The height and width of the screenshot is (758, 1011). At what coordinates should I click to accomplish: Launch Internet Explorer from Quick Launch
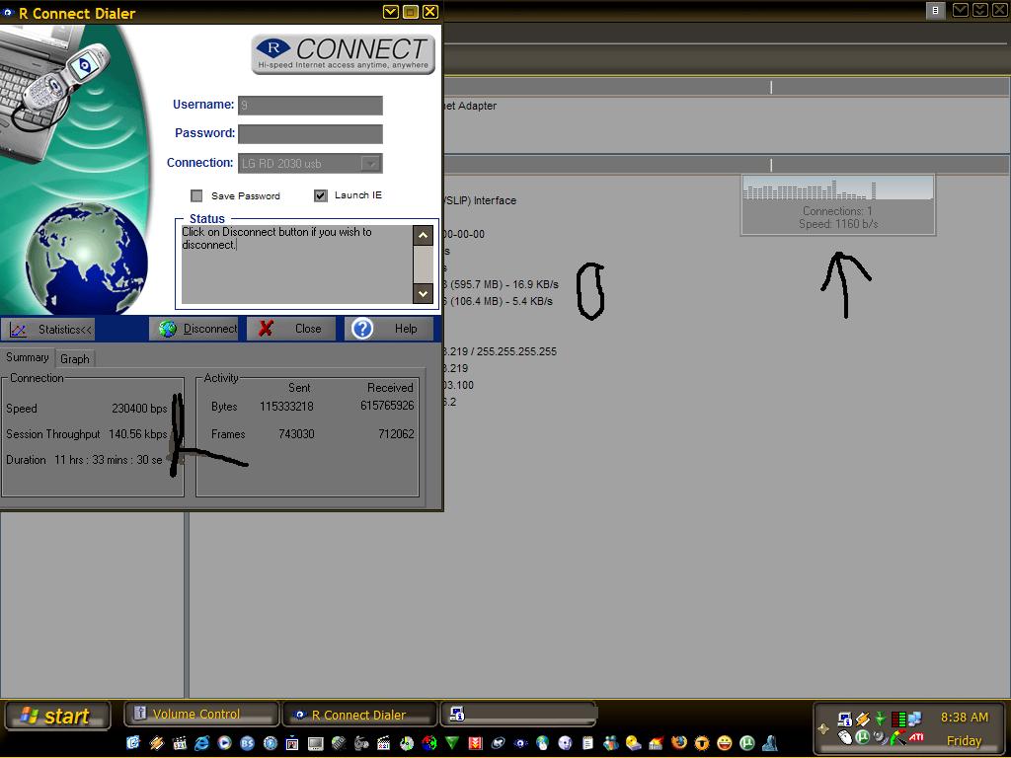pyautogui.click(x=201, y=742)
